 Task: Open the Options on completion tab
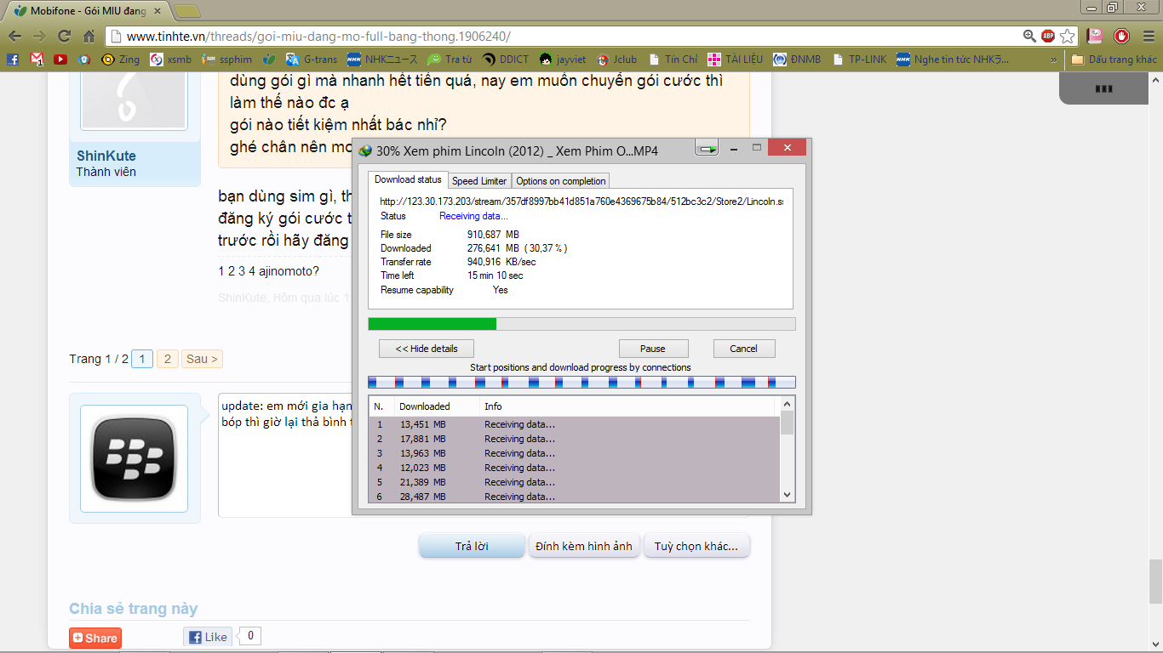pos(561,181)
